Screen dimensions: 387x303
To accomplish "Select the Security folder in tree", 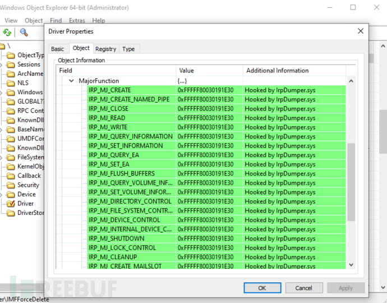I will (28, 185).
